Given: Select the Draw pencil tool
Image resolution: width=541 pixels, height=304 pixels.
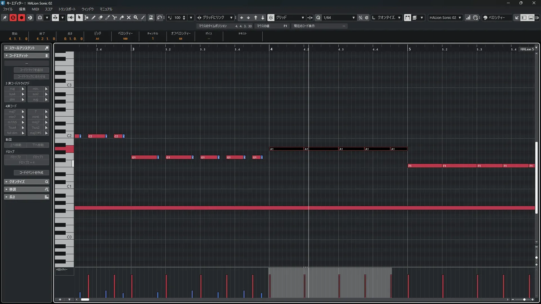Looking at the screenshot, I should (94, 17).
